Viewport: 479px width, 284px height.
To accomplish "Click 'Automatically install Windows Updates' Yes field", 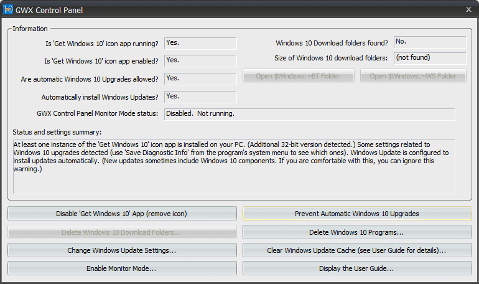I will [x=200, y=97].
